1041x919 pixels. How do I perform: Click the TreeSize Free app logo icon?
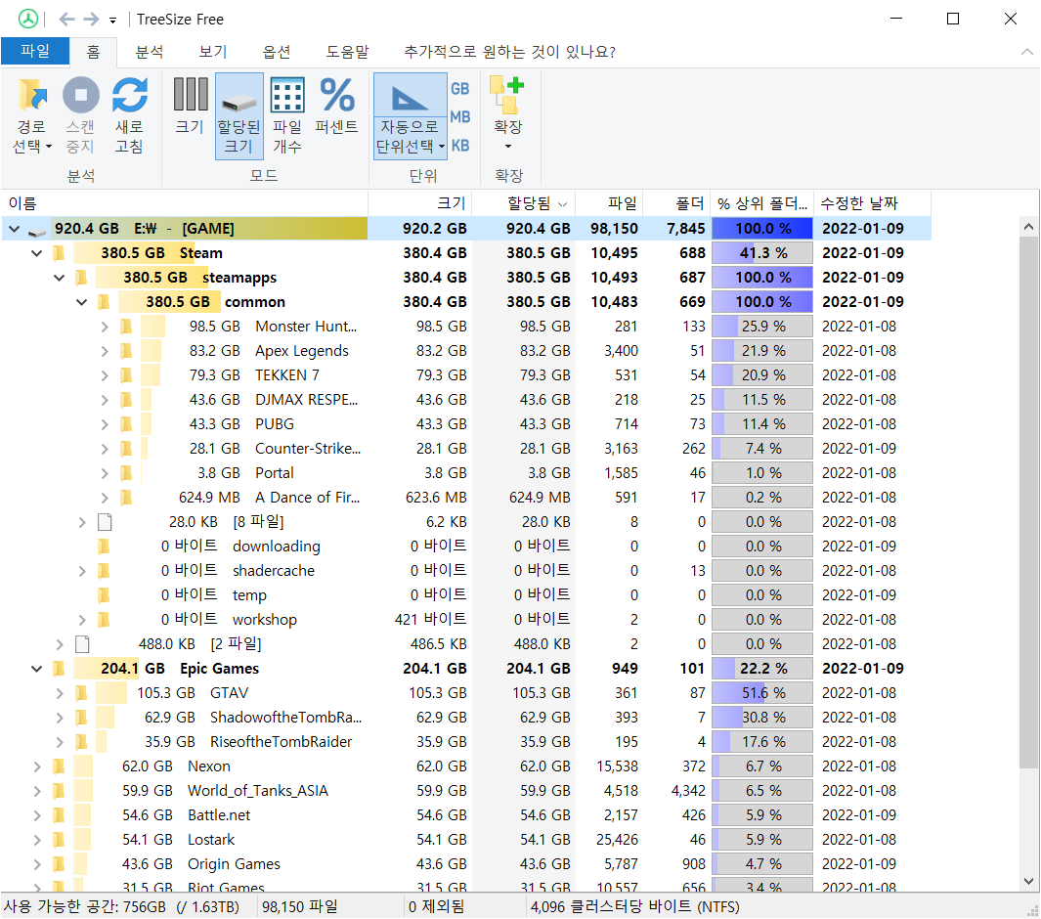point(28,19)
